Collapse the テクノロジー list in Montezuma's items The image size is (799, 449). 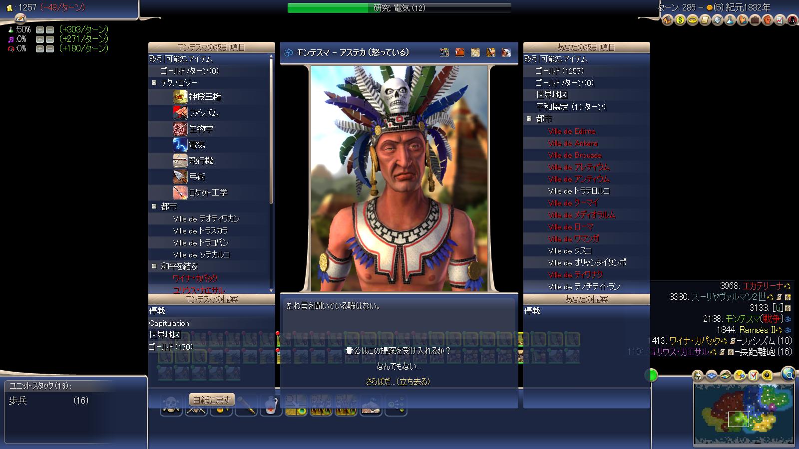pos(154,83)
